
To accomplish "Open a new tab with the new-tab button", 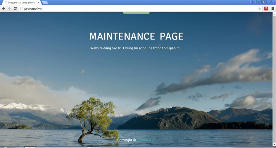I will pos(45,3).
